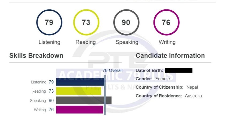Click the vertical overall score marker line
231x125 pixels.
(x=105, y=95)
